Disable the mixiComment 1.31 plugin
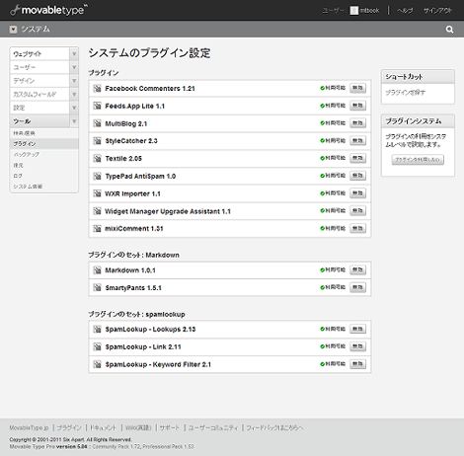This screenshot has height=456, width=464. (x=357, y=228)
